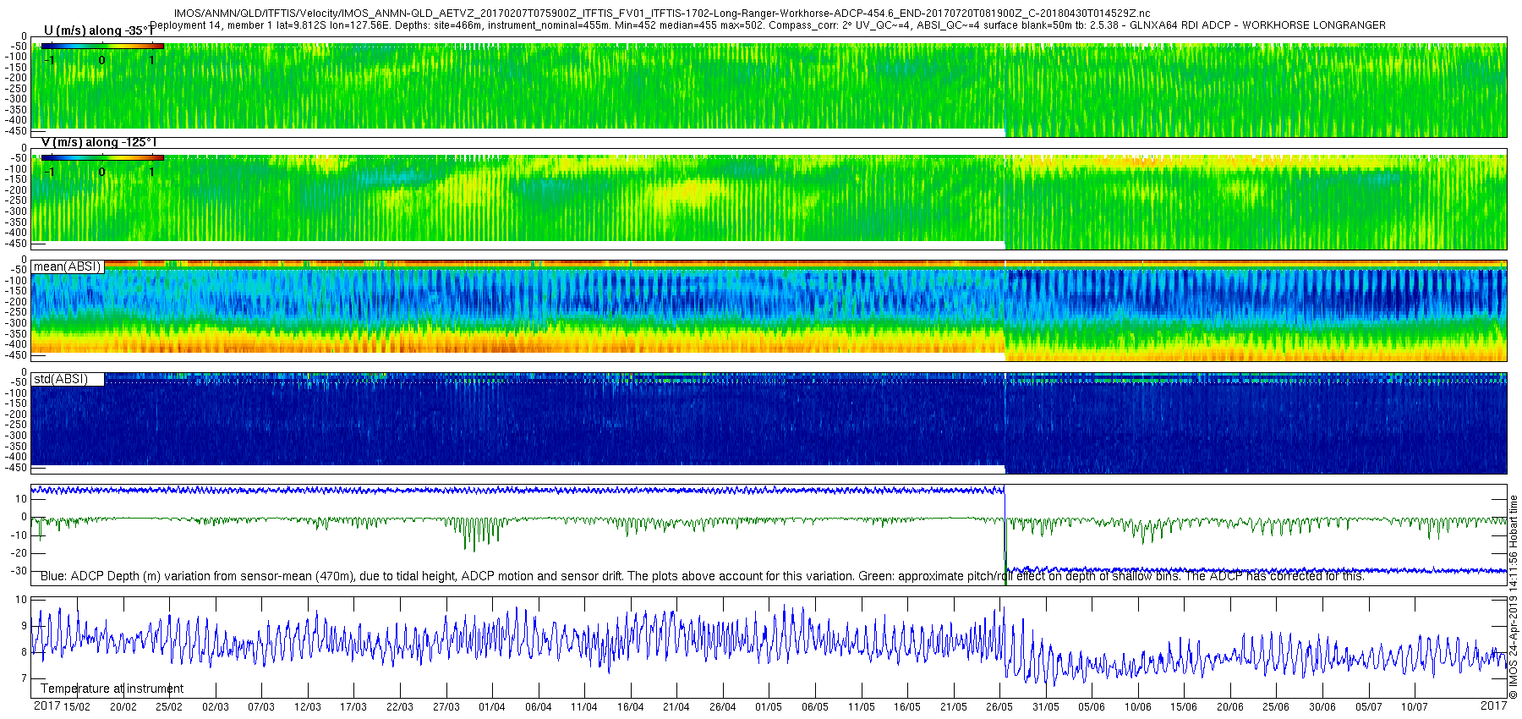Click the '25/02' date tick label
This screenshot has height=719, width=1522.
(169, 706)
